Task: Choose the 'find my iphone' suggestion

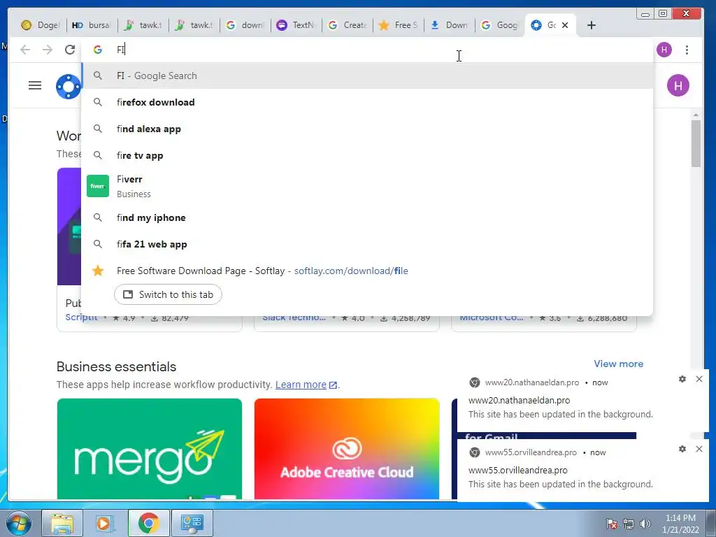Action: click(x=367, y=218)
